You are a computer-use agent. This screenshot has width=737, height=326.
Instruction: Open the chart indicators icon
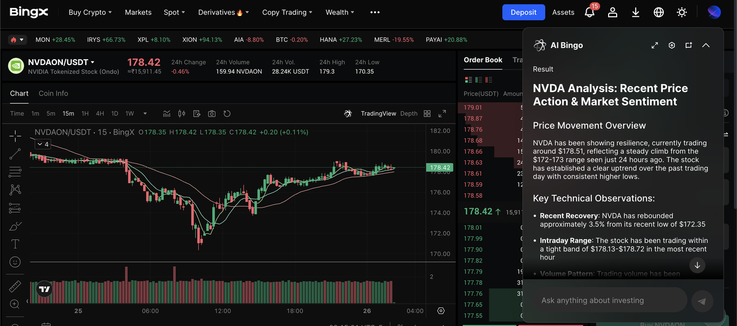[x=167, y=113]
